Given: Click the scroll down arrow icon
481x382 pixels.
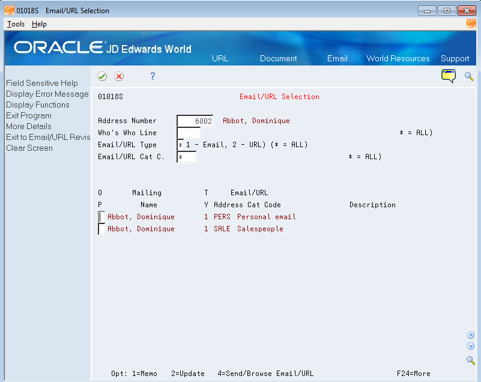Looking at the screenshot, I should pos(471,346).
